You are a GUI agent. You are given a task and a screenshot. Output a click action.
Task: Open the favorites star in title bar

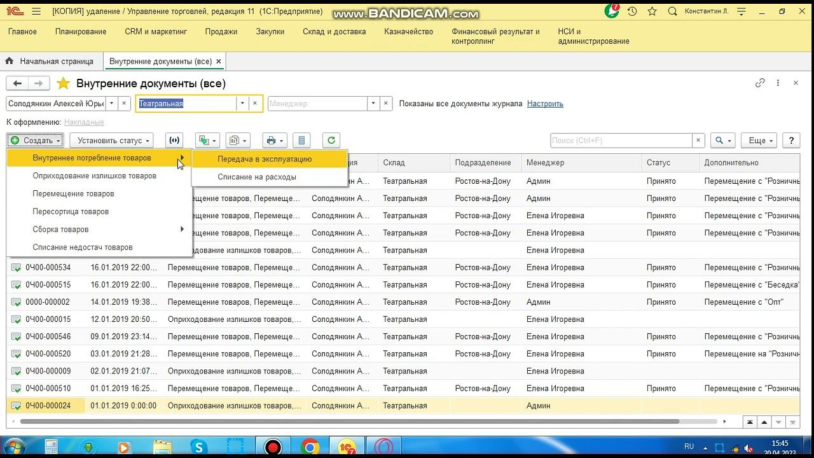pyautogui.click(x=652, y=11)
